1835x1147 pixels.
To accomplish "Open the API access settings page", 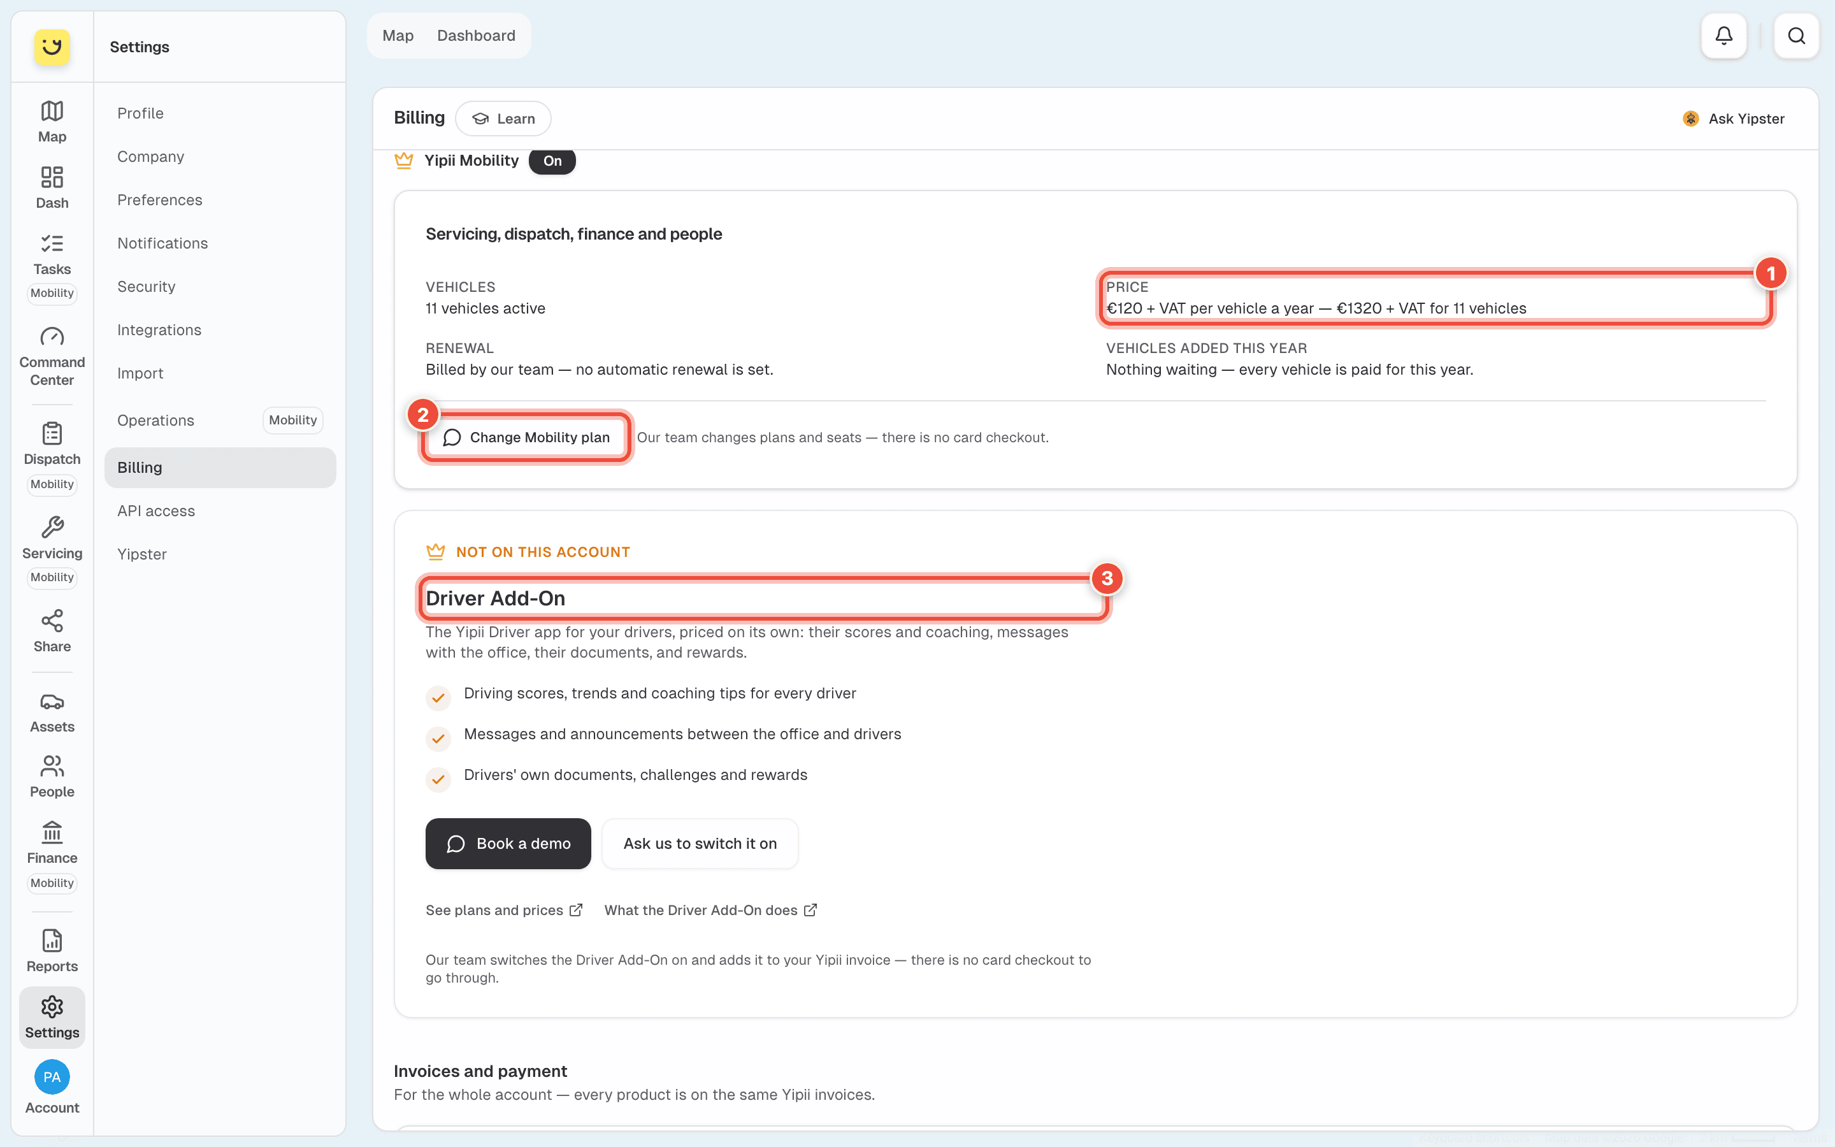I will coord(220,510).
